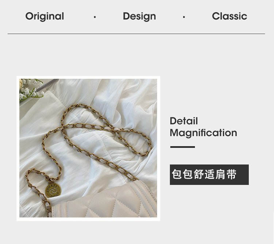Select the "Design" heading text
This screenshot has width=274, height=244.
139,16
